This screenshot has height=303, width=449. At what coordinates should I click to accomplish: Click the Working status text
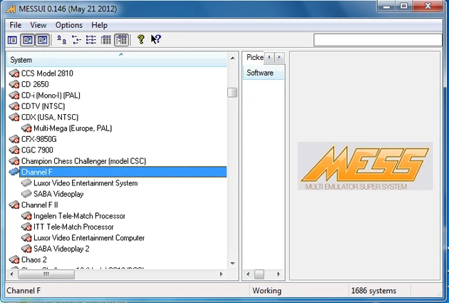(267, 291)
